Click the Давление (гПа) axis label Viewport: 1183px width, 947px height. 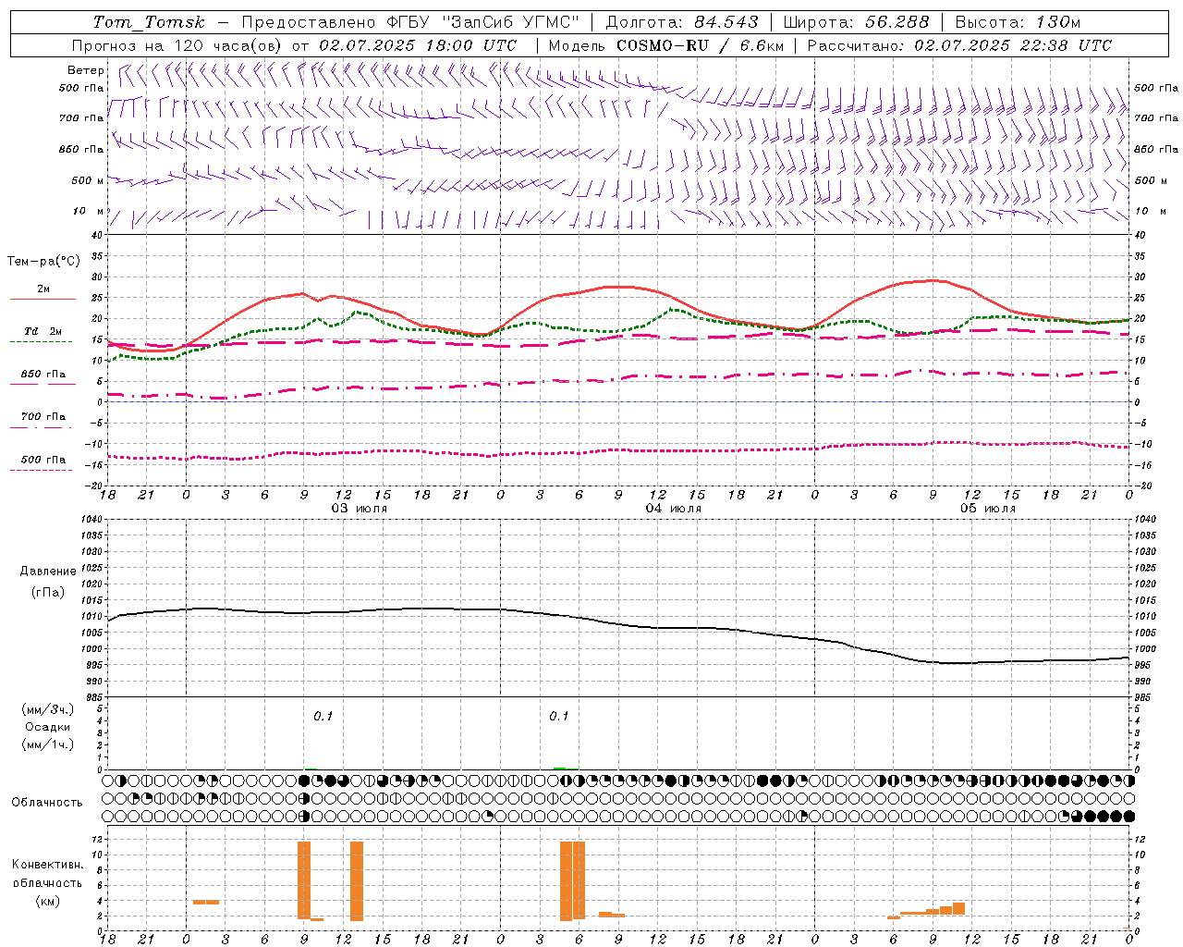coord(48,582)
